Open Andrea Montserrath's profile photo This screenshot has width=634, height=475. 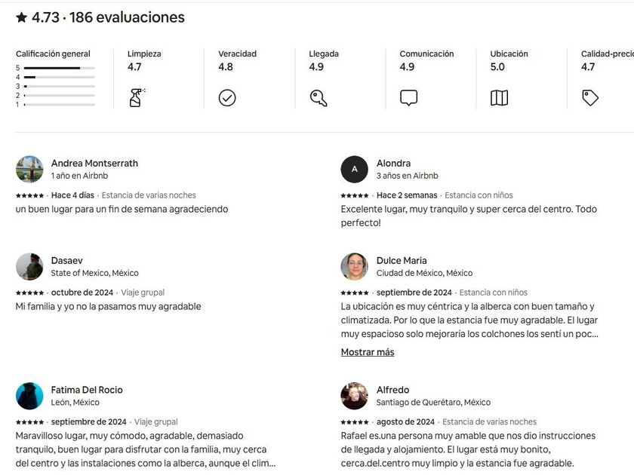(x=29, y=169)
